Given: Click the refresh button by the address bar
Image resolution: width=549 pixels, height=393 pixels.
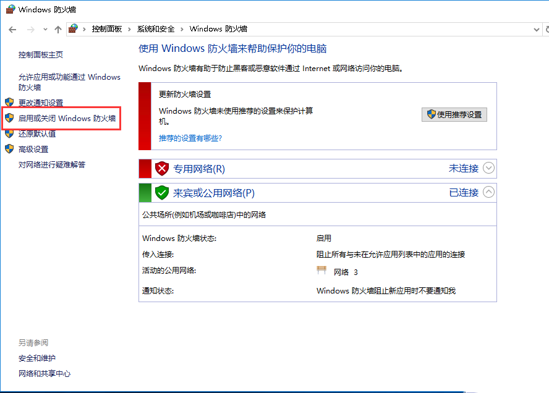Looking at the screenshot, I should [x=547, y=30].
